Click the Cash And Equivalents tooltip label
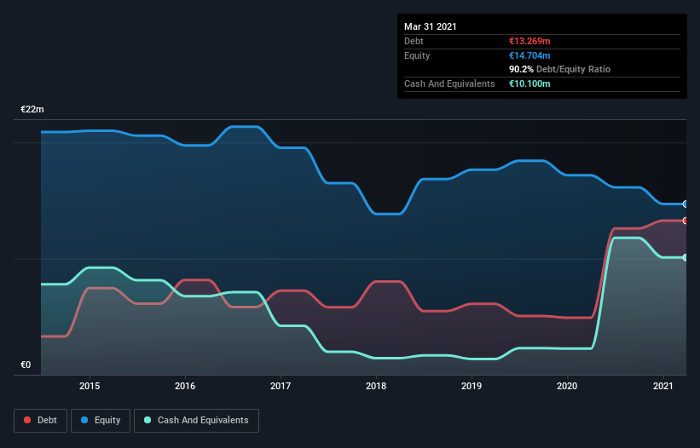700x448 pixels. pos(449,83)
